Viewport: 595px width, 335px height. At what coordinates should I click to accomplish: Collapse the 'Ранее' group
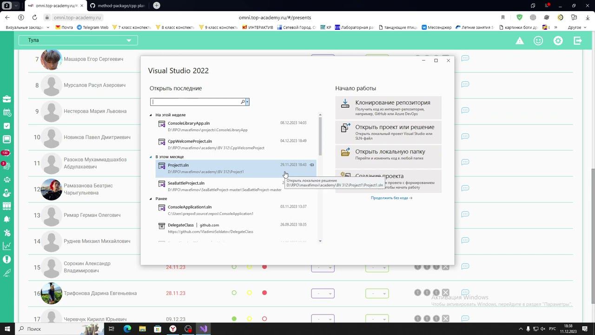click(x=151, y=199)
